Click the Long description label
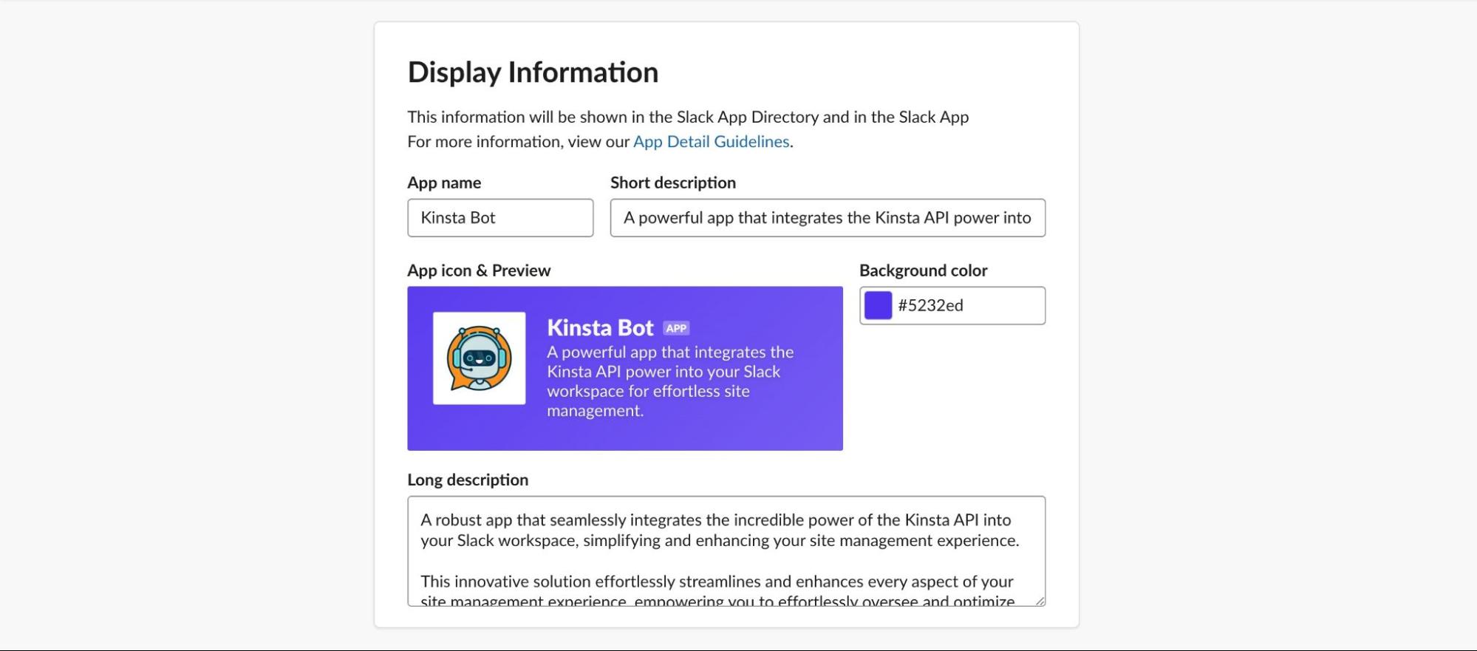1477x651 pixels. coord(468,480)
